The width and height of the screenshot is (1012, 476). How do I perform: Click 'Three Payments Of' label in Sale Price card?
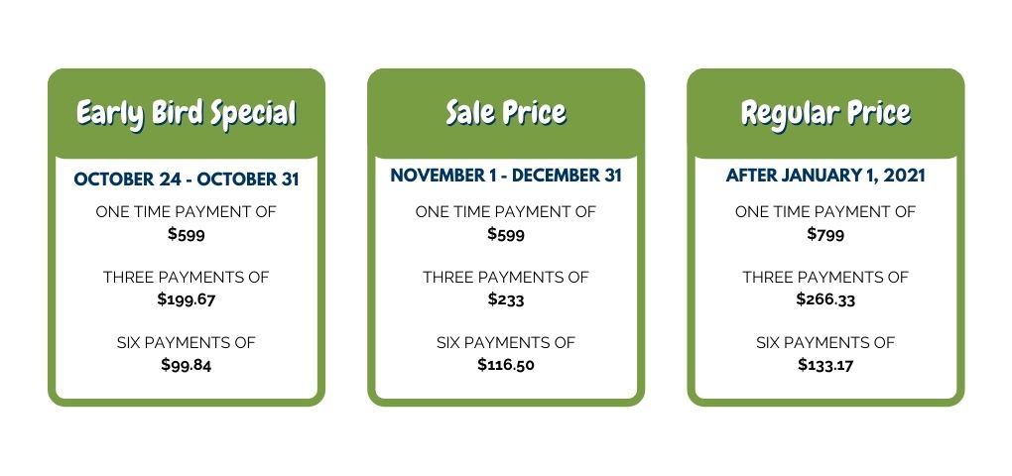506,278
